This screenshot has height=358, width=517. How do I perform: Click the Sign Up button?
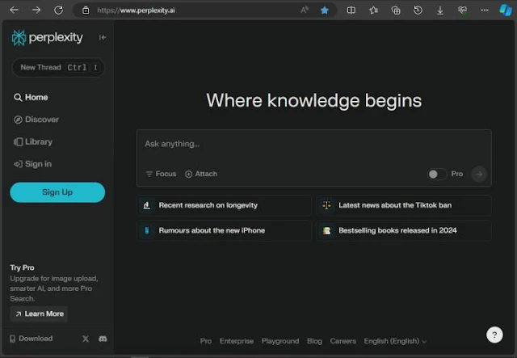coord(57,192)
